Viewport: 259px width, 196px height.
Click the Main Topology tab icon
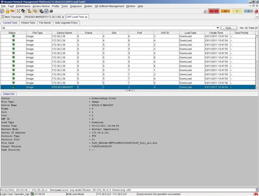pos(2,17)
